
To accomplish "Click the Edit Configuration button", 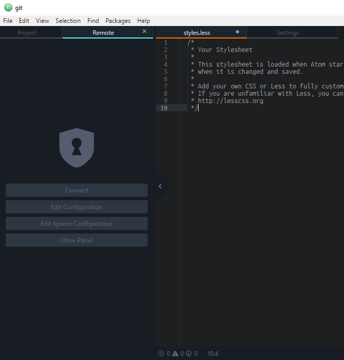I will [76, 207].
